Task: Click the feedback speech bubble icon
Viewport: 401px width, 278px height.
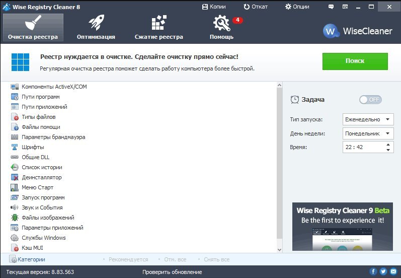Action: (331, 7)
